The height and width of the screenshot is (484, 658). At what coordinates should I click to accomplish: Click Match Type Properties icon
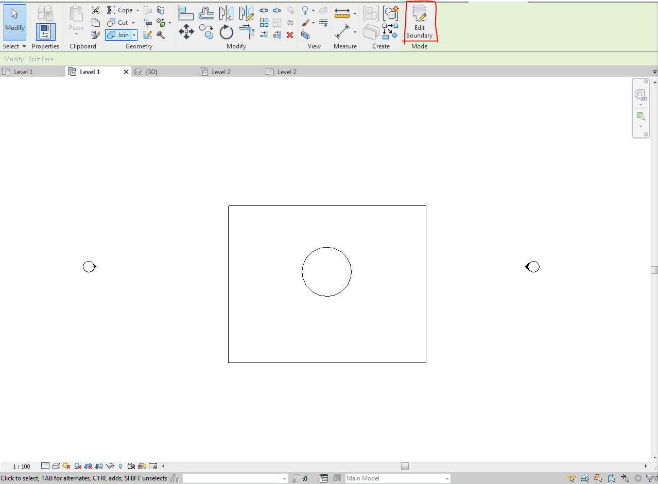(x=96, y=35)
